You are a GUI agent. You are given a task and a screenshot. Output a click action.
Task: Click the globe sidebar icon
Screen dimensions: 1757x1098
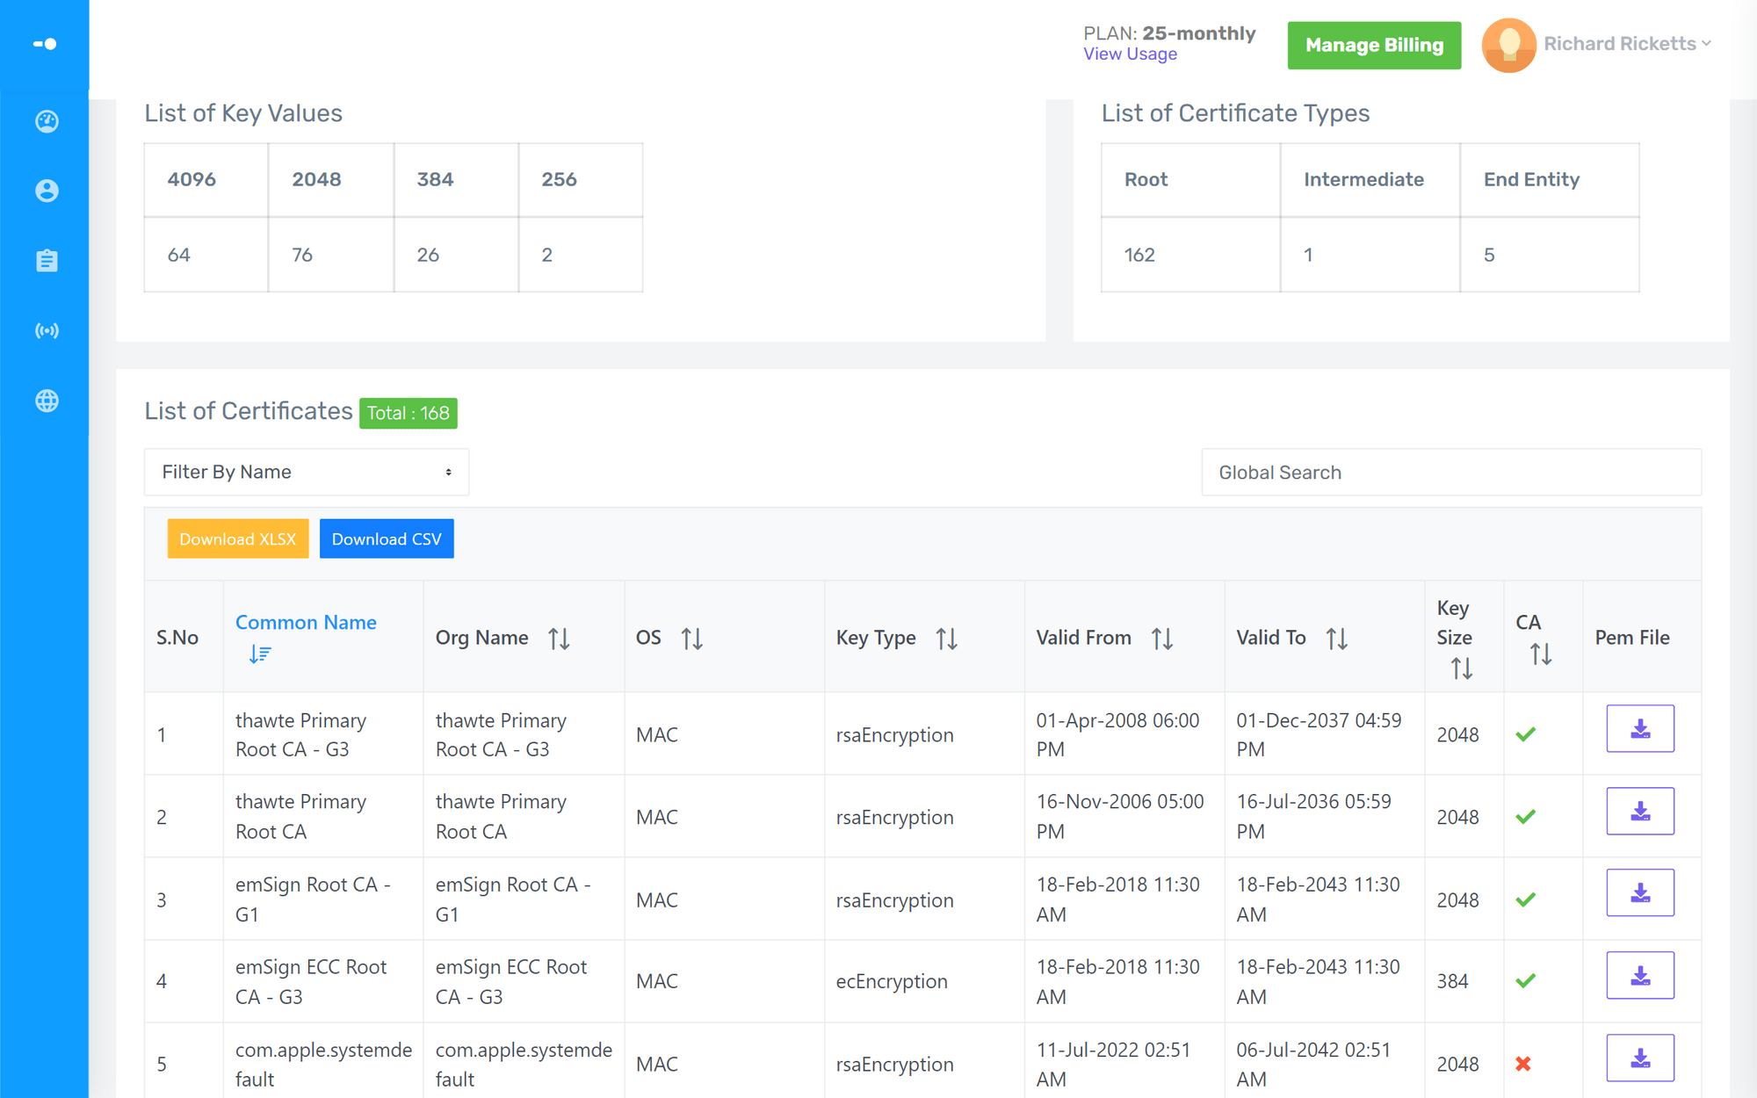point(47,401)
